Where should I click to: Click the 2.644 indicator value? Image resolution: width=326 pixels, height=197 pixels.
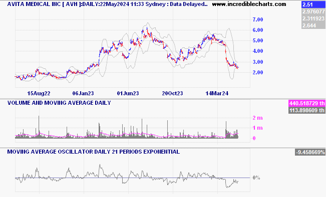pyautogui.click(x=313, y=25)
